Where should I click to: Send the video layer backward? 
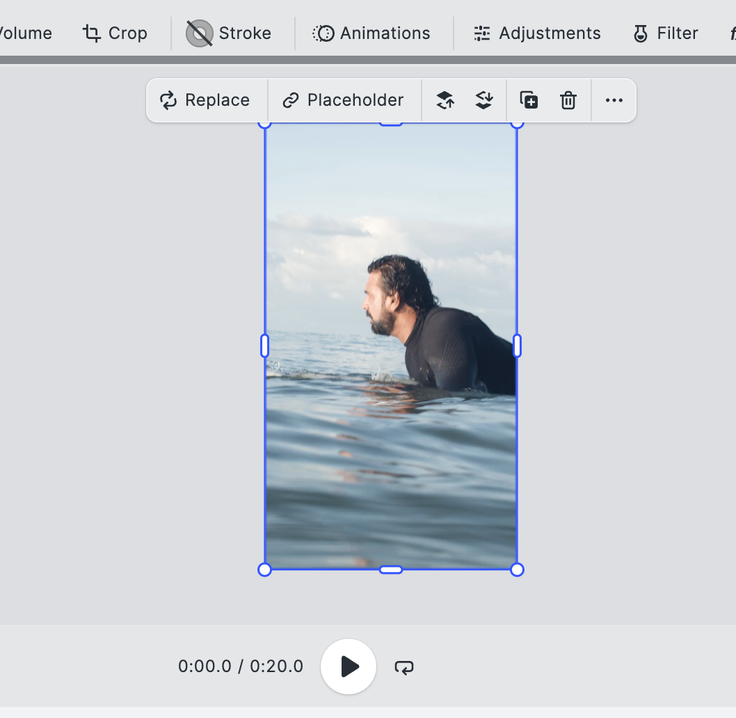[x=483, y=100]
